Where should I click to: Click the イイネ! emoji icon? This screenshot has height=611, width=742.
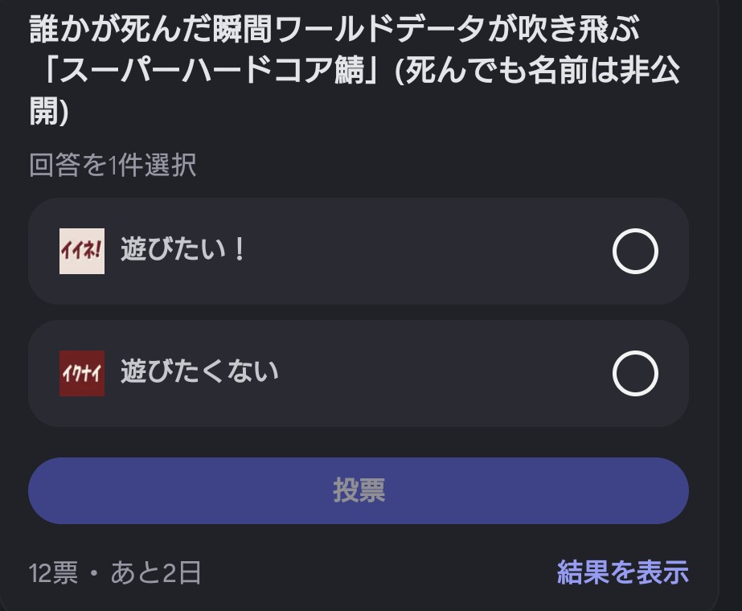click(x=82, y=251)
